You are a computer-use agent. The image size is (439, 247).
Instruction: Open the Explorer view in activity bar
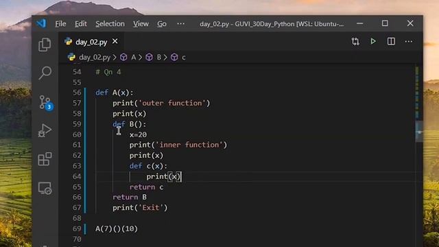tap(45, 45)
